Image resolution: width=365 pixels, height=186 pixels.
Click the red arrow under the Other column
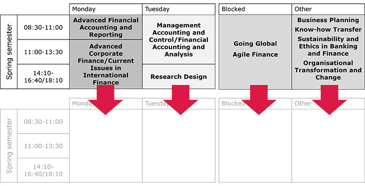click(329, 100)
